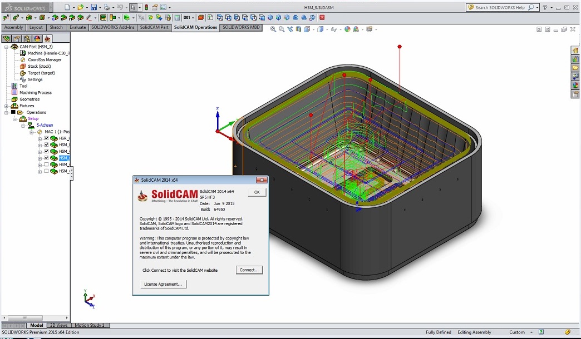Collapse the MAC 1 tree node

tap(32, 132)
